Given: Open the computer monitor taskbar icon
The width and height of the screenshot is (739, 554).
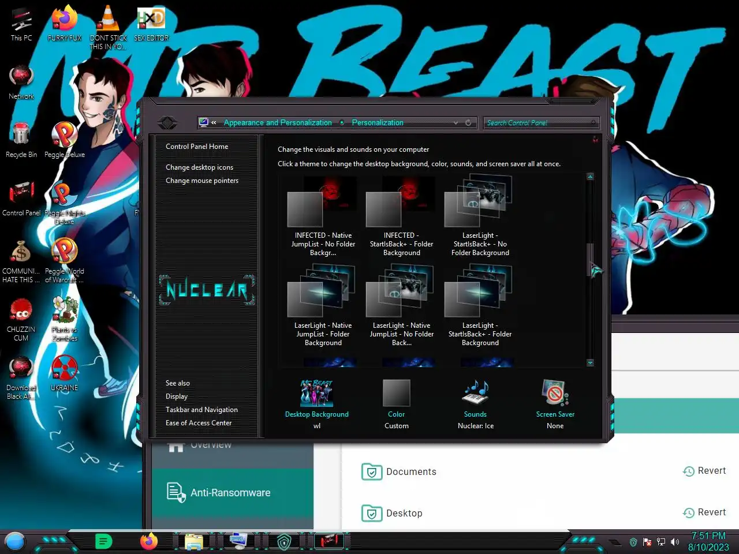Looking at the screenshot, I should (238, 541).
